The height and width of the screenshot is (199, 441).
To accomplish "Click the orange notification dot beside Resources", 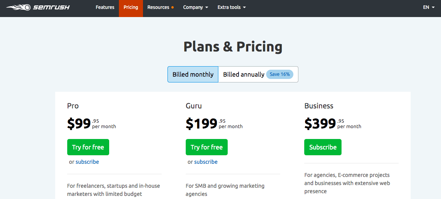I will [173, 8].
